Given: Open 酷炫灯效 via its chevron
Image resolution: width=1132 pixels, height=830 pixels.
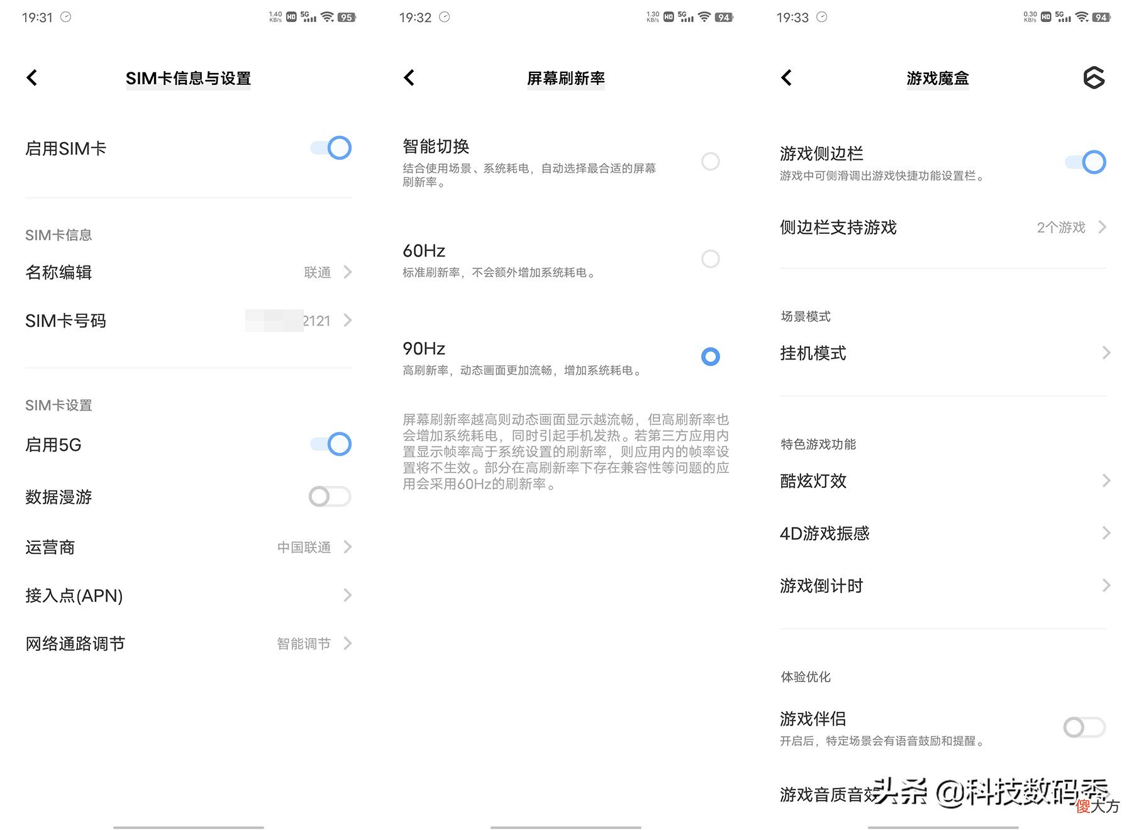Looking at the screenshot, I should coord(1106,481).
